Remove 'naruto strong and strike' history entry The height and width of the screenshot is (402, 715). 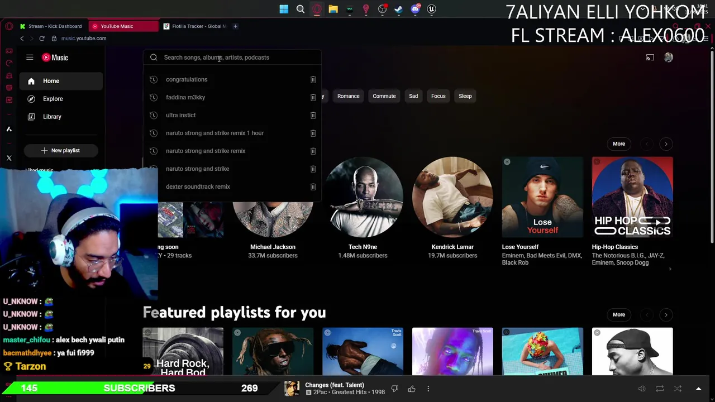click(x=313, y=169)
